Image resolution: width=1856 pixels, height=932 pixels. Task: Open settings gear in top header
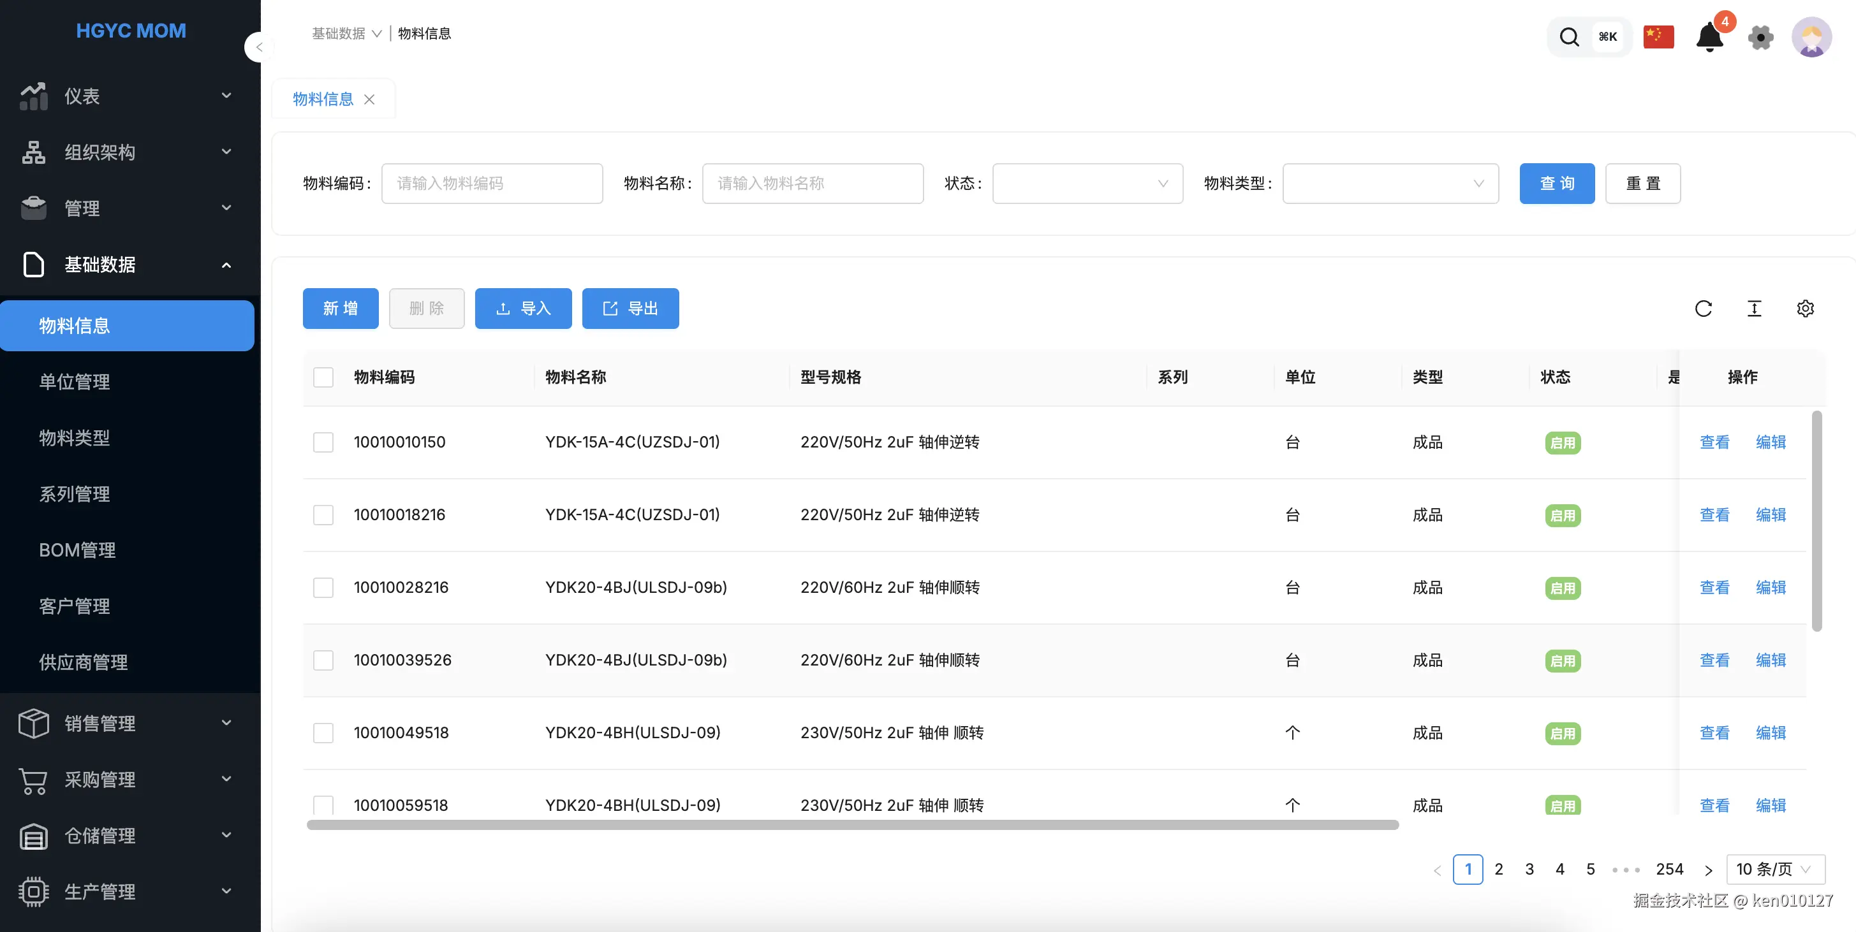click(x=1760, y=37)
